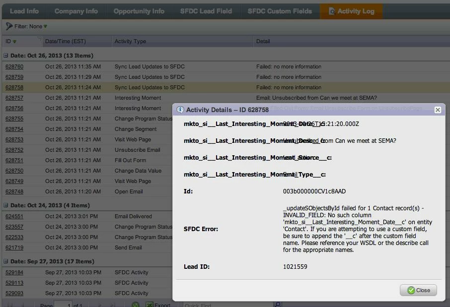This screenshot has width=450, height=307.
Task: Open activity ID 621719
Action: click(14, 247)
